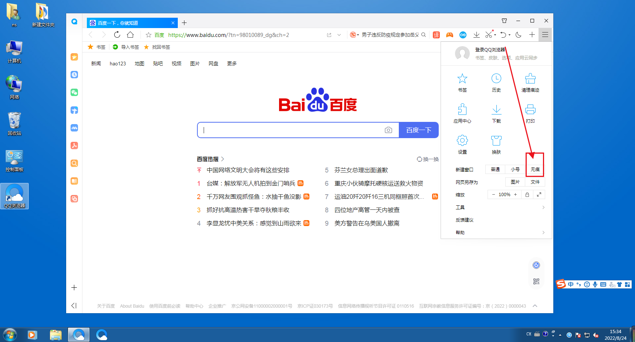Open the Windows Start button
Image resolution: width=635 pixels, height=342 pixels.
click(10, 335)
